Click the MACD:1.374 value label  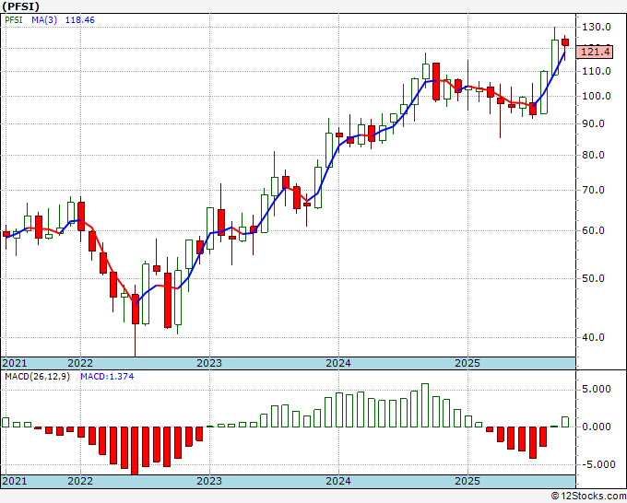pyautogui.click(x=107, y=377)
